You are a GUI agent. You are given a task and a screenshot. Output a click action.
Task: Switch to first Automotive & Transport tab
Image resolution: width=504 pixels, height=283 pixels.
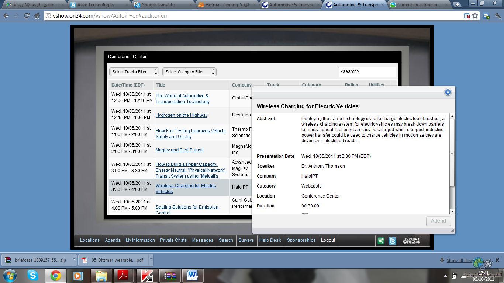pos(290,5)
